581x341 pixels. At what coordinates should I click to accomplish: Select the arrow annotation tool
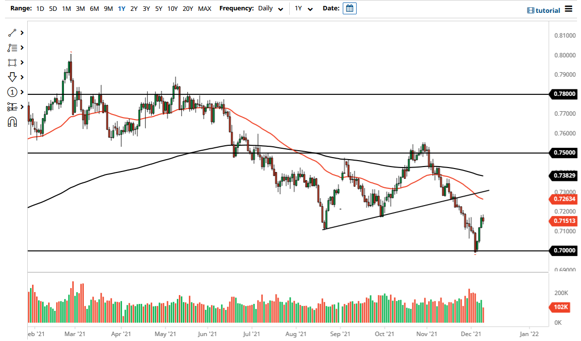(13, 77)
